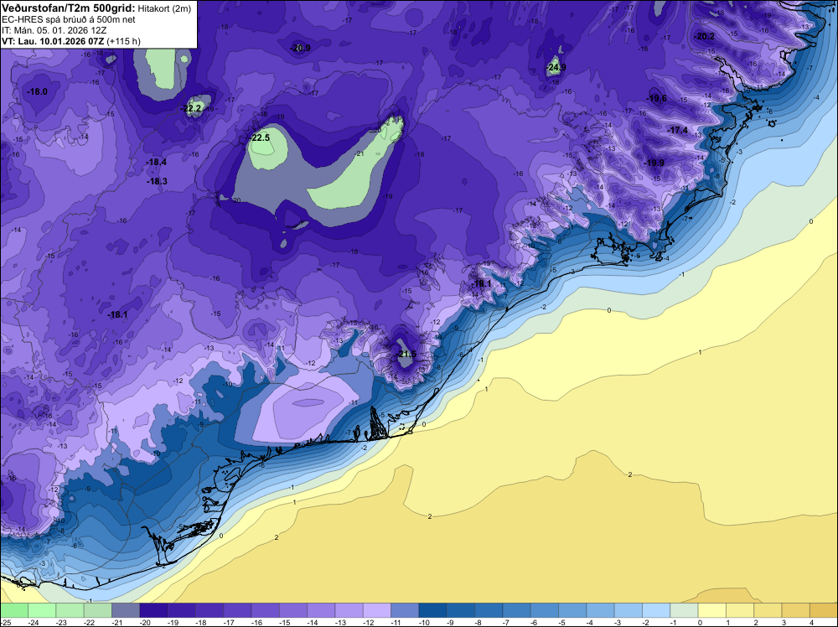Click the legend swatch labeled -20
Screen dimensions: 838x627
pos(153,610)
